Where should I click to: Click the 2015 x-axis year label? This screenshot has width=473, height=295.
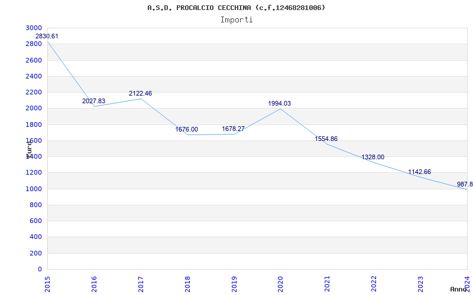47,284
